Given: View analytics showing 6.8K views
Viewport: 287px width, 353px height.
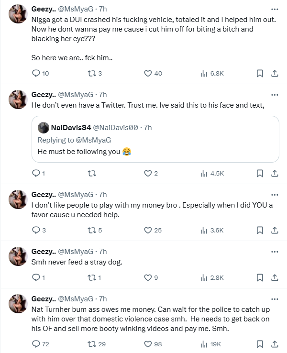Looking at the screenshot, I should click(x=203, y=73).
